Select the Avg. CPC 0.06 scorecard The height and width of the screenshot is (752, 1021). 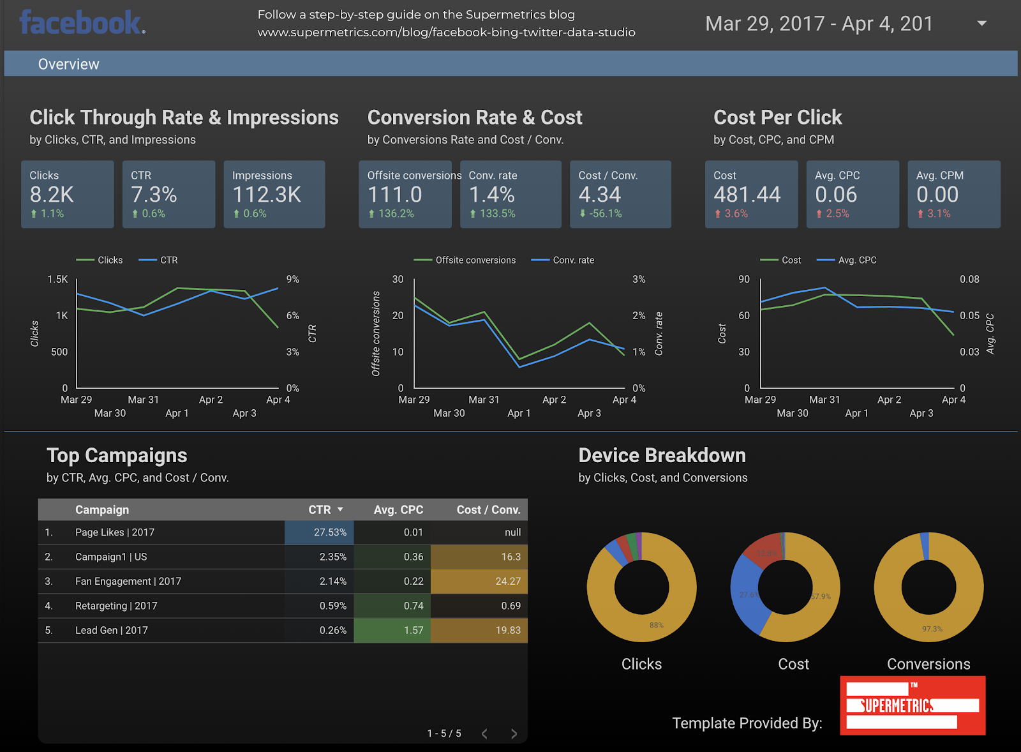click(x=853, y=194)
